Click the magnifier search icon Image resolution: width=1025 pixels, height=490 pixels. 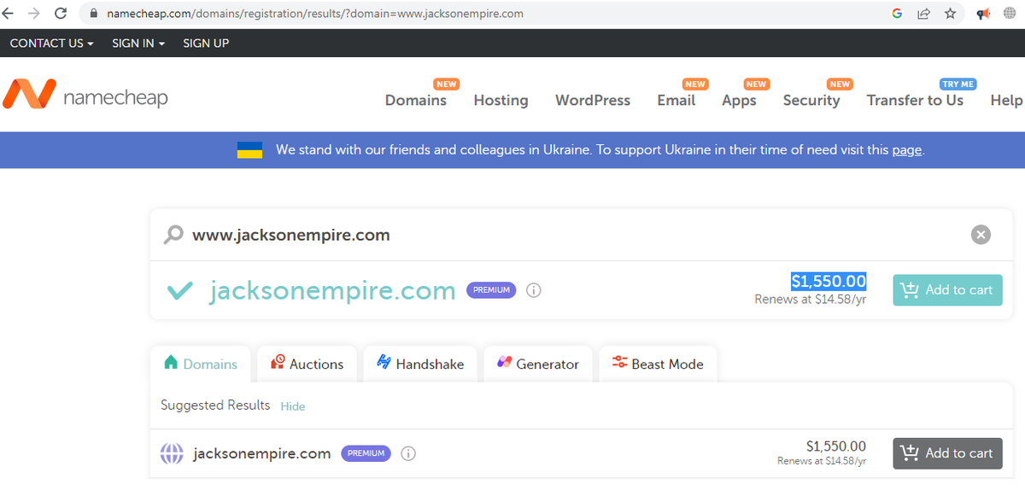click(173, 234)
